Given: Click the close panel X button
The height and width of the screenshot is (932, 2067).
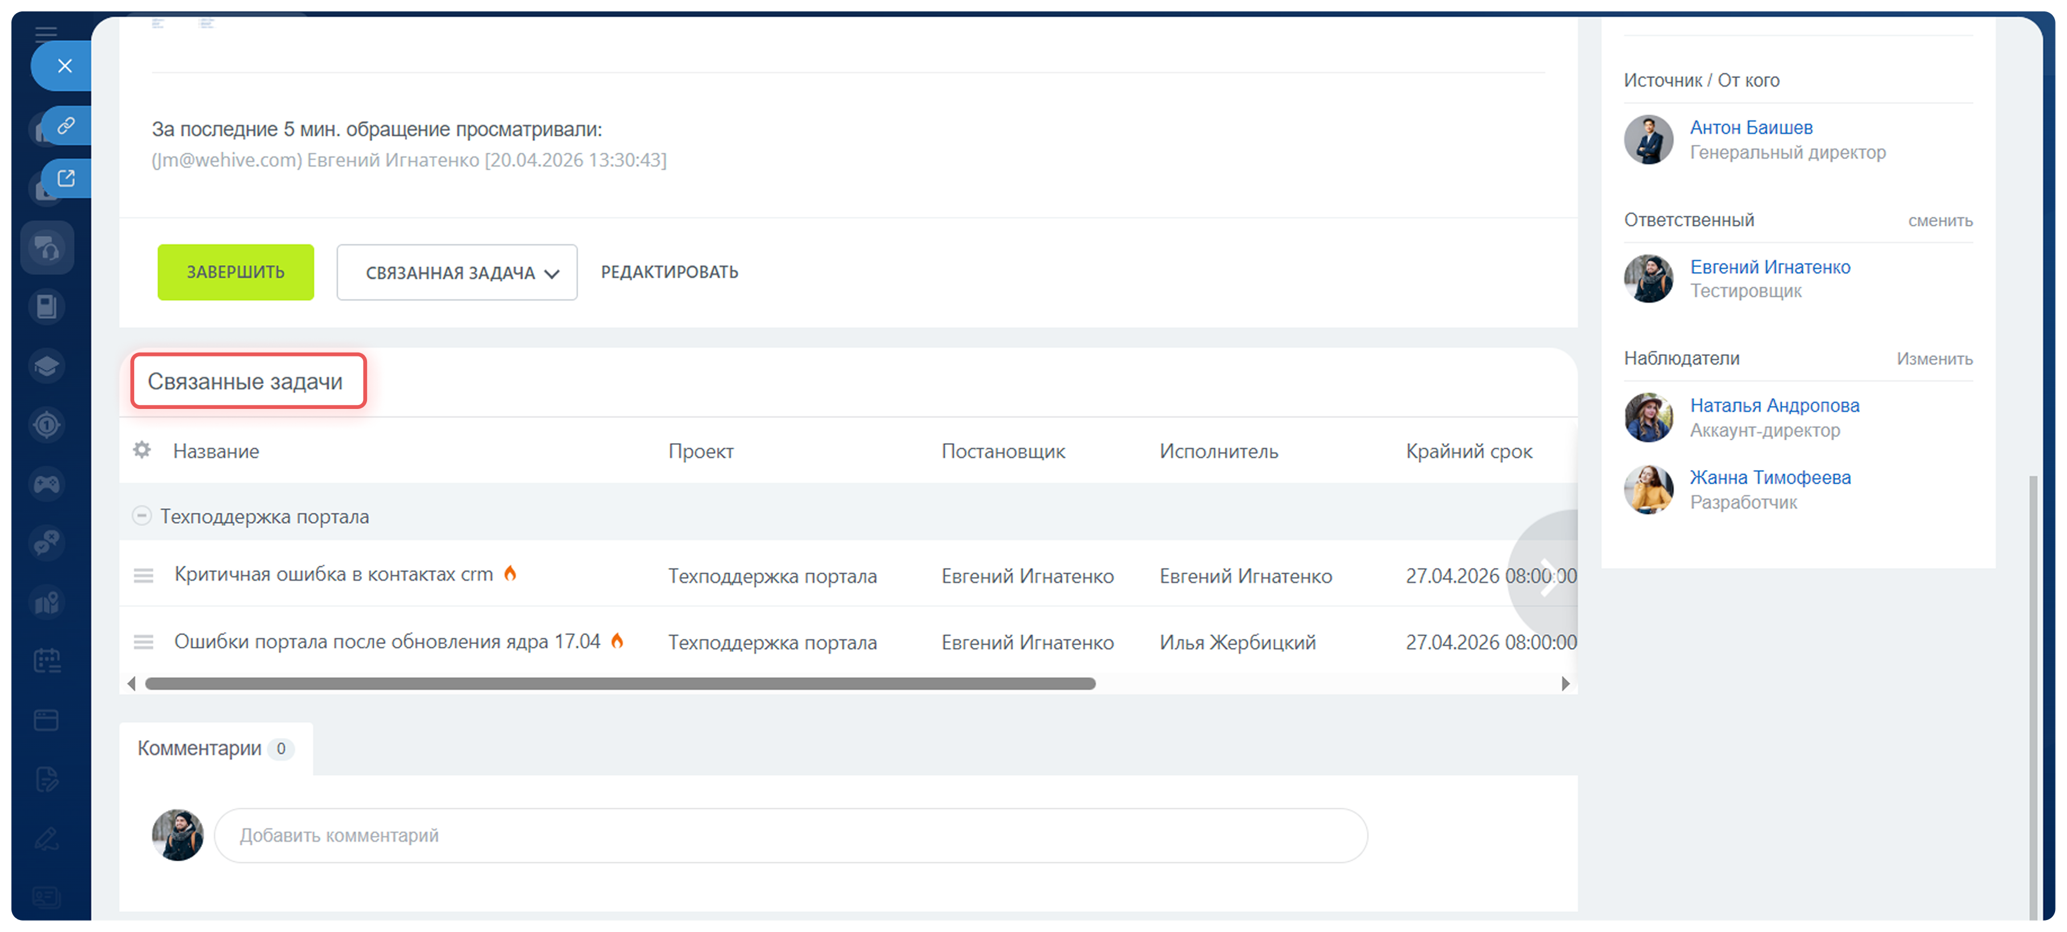Looking at the screenshot, I should (x=64, y=66).
